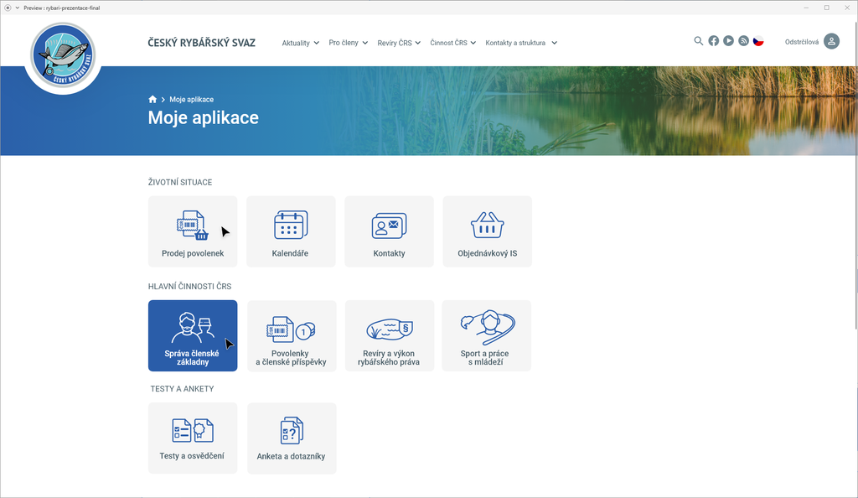Viewport: 858px width, 498px height.
Task: Open Kontakty a struktura menu
Action: [x=521, y=43]
